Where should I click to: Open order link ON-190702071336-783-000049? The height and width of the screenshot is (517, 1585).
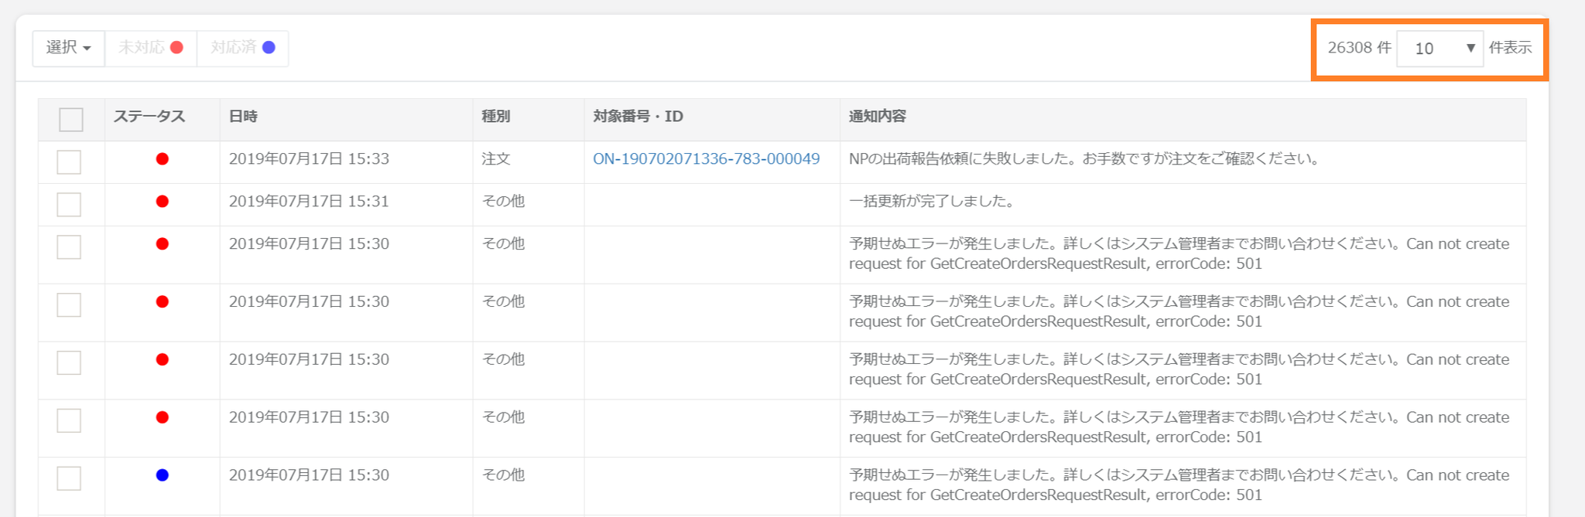[706, 159]
